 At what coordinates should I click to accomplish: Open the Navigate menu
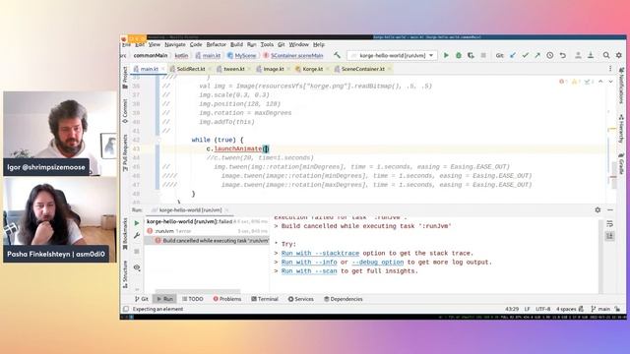pos(175,44)
